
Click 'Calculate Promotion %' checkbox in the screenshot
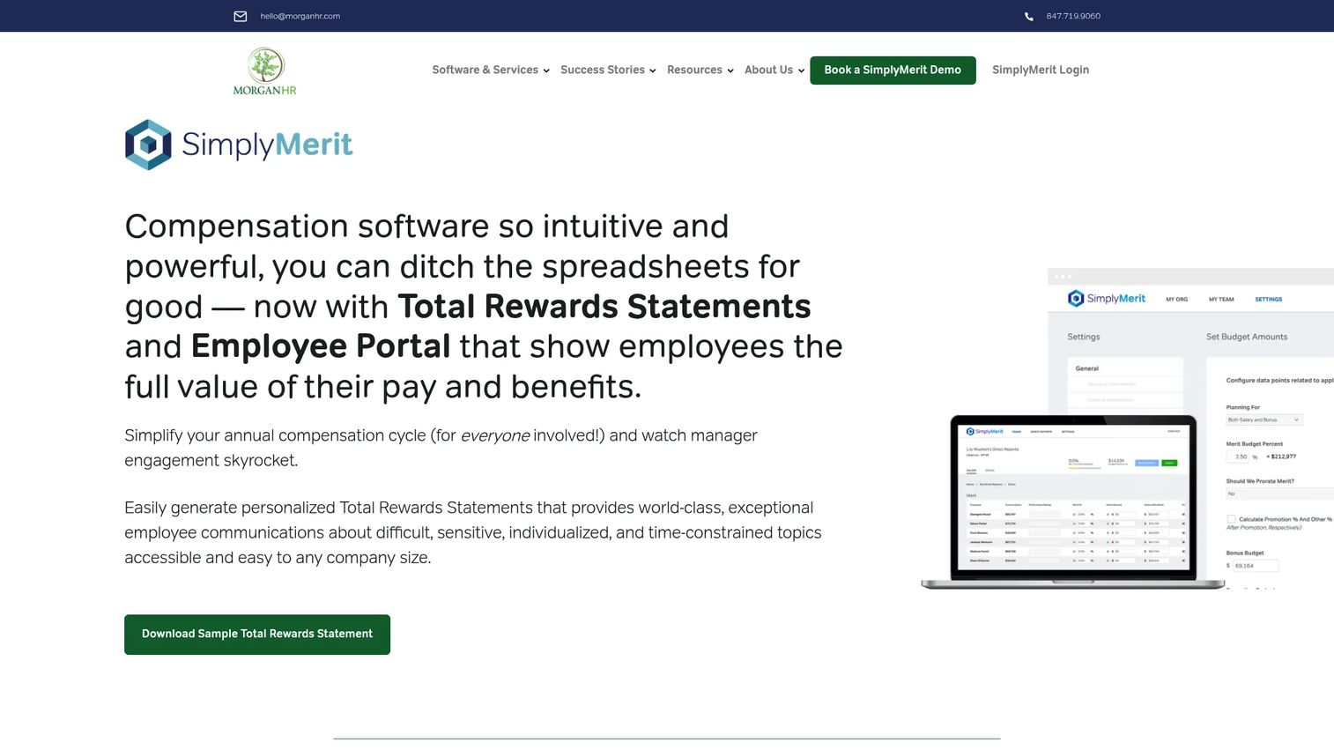coord(1231,519)
